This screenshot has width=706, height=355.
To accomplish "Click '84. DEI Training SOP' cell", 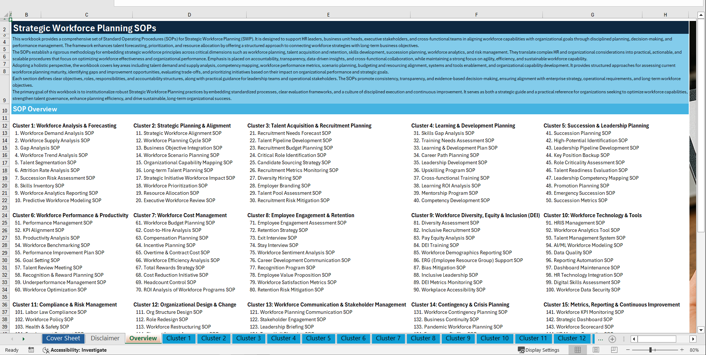I will pos(436,245).
